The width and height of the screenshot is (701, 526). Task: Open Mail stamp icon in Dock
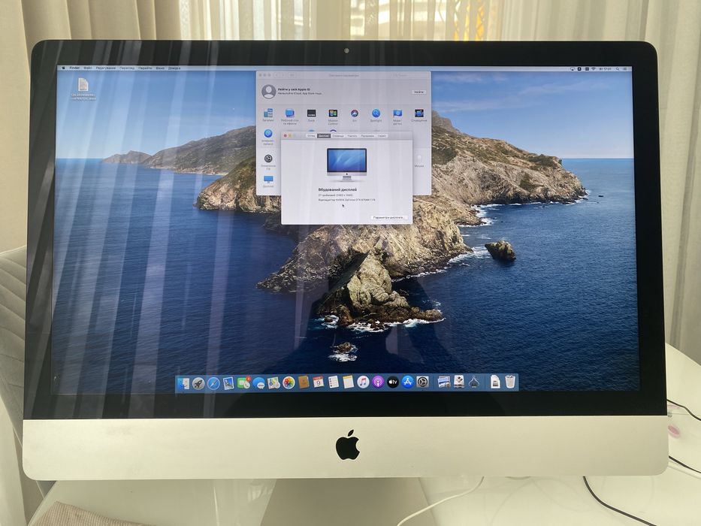(228, 383)
